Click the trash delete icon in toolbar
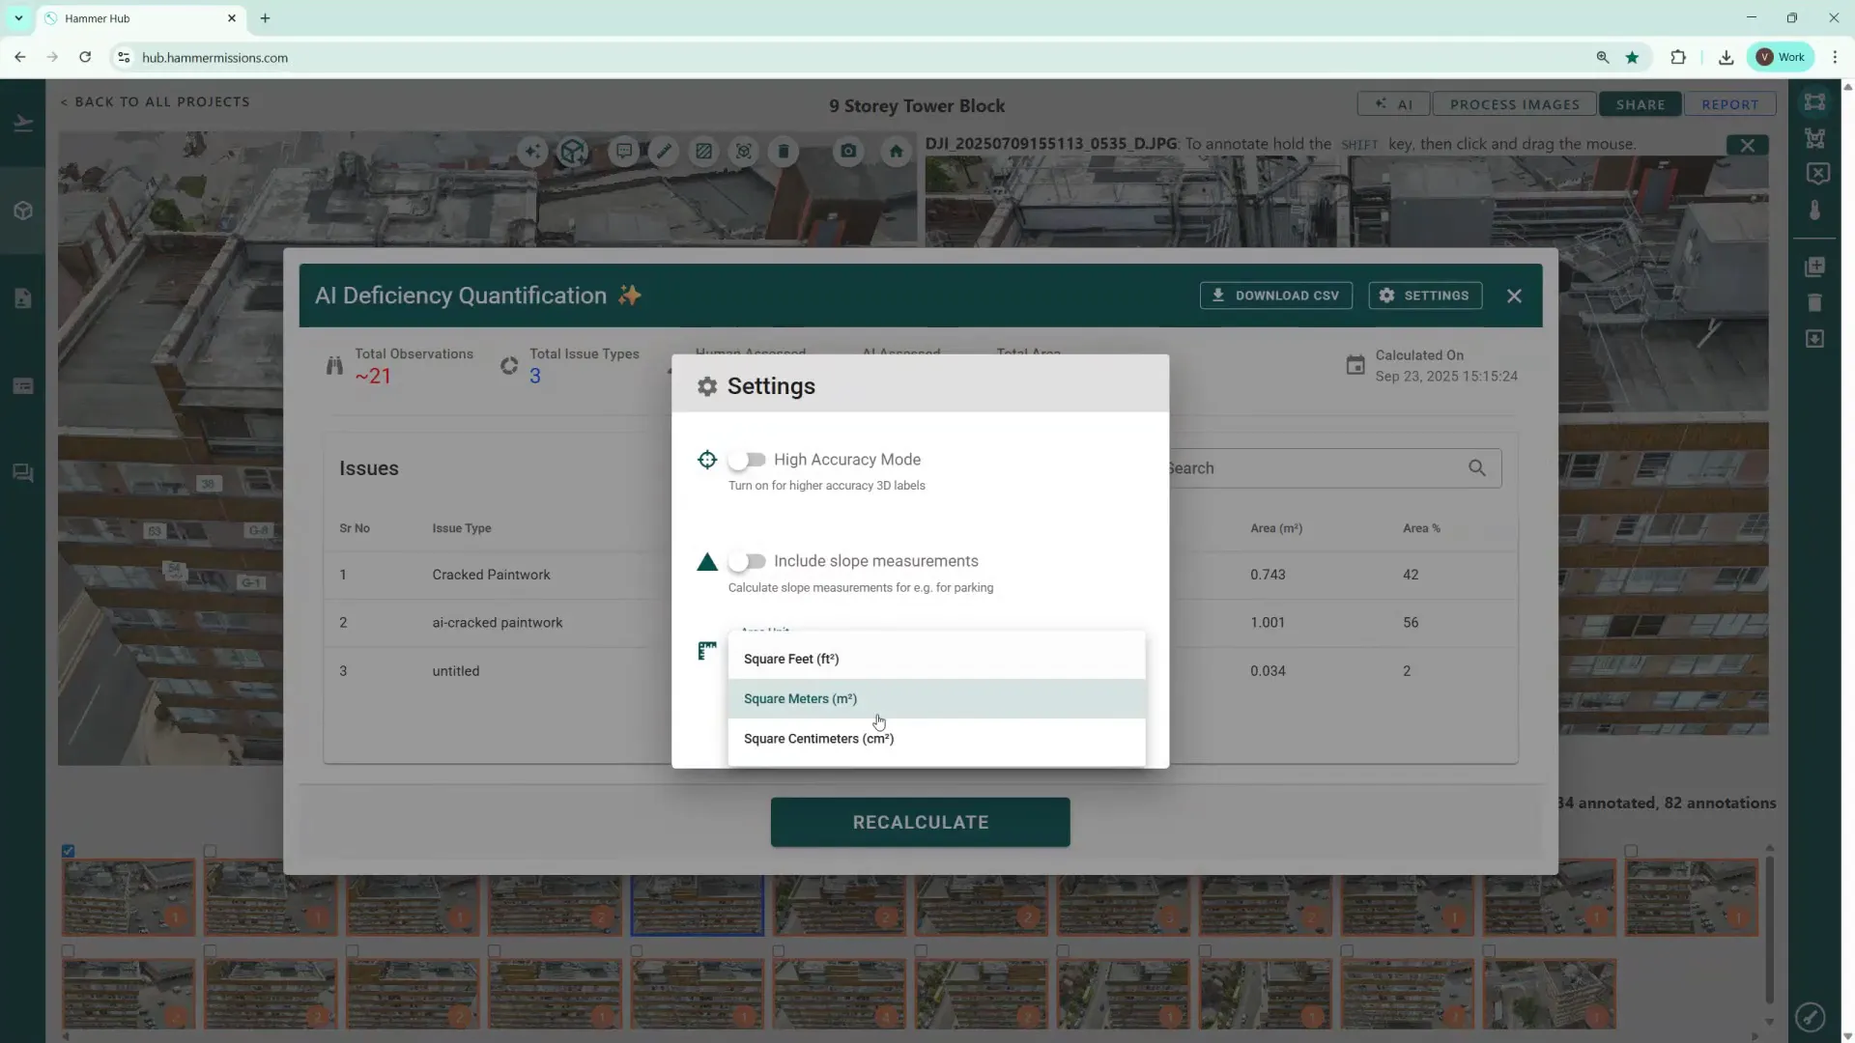Viewport: 1855px width, 1043px height. [784, 151]
